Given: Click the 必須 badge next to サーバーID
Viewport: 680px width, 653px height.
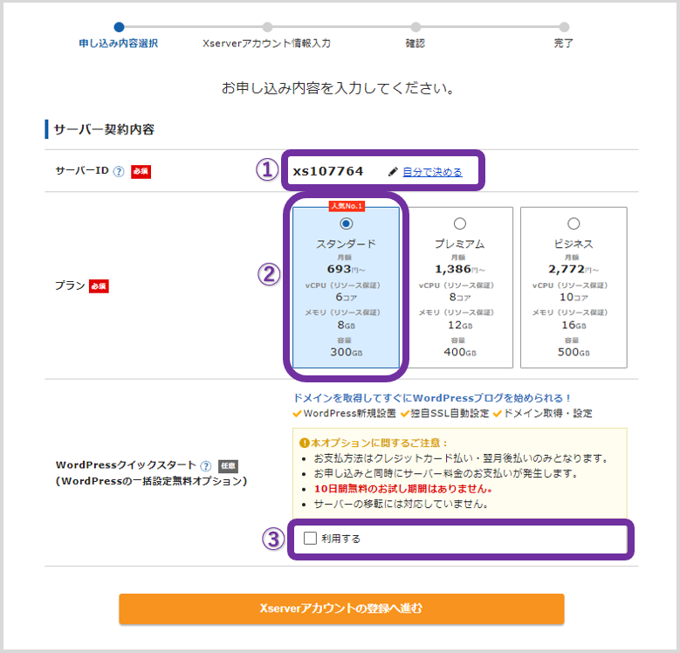Looking at the screenshot, I should coord(141,172).
